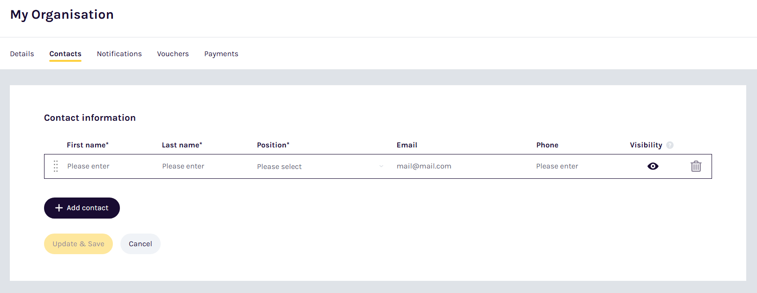Toggle the contact visibility eye icon
Viewport: 757px width, 293px height.
click(653, 166)
